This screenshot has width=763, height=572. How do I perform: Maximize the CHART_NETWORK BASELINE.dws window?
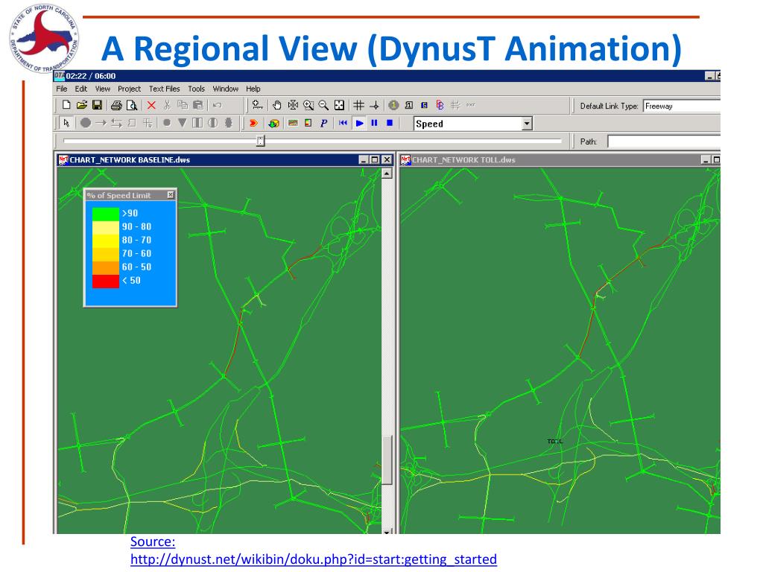click(375, 159)
